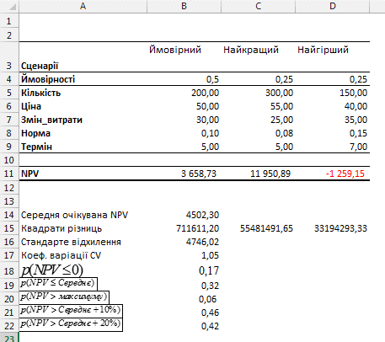Click squared difference 55481491,65
The width and height of the screenshot is (385, 342).
(266, 228)
